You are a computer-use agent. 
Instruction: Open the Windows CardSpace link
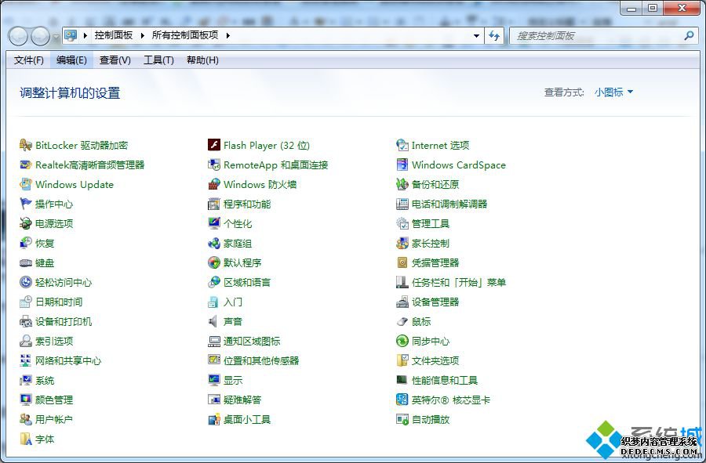click(459, 165)
